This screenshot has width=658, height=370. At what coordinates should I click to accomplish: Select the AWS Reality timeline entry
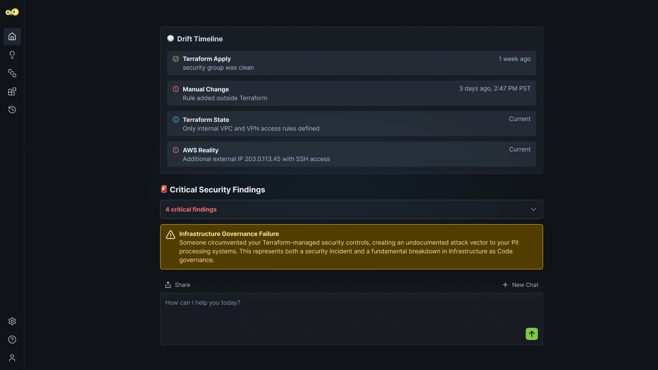coord(351,154)
